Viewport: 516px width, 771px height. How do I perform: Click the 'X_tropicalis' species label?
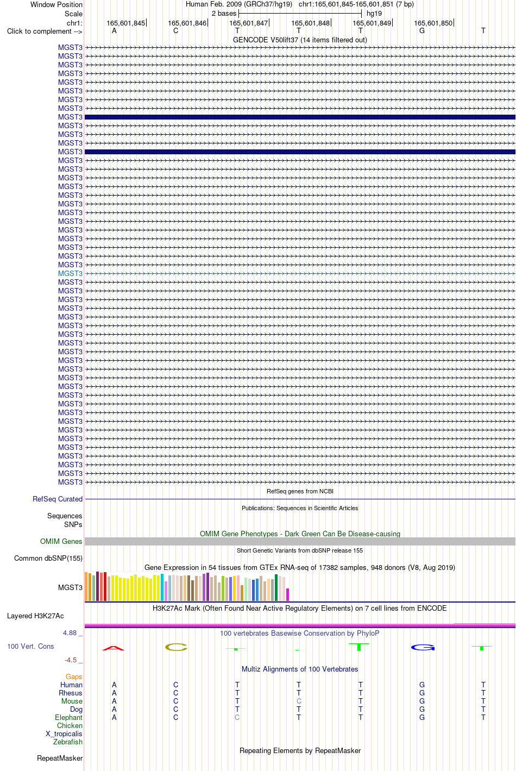tap(64, 734)
